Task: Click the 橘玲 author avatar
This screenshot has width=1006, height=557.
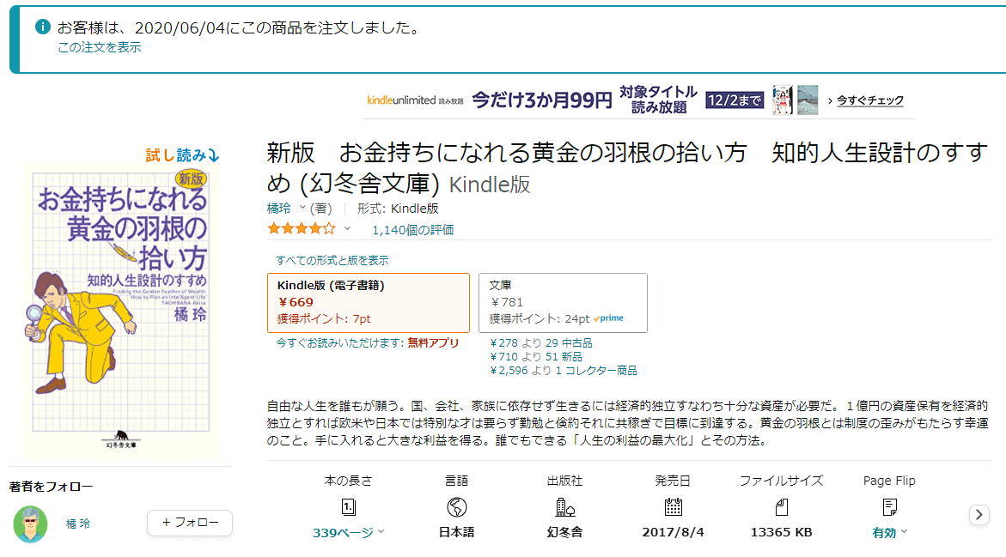Action: point(30,524)
